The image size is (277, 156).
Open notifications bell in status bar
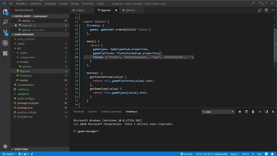[272, 154]
